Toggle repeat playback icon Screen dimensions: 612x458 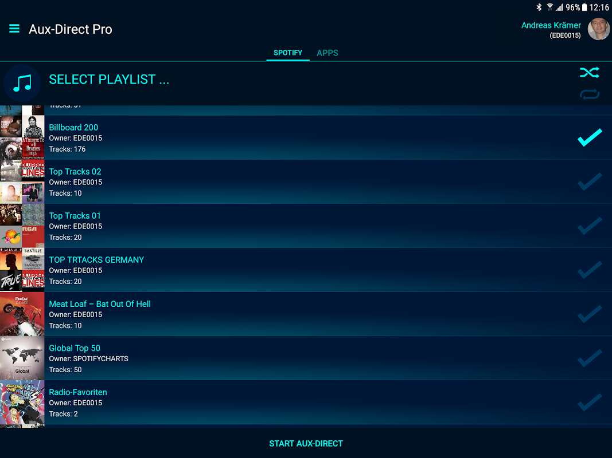click(x=590, y=94)
